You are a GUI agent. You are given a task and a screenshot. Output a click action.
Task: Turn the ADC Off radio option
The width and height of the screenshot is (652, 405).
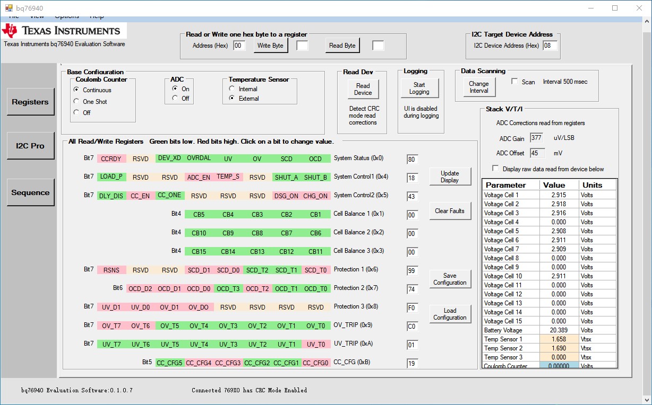[175, 99]
